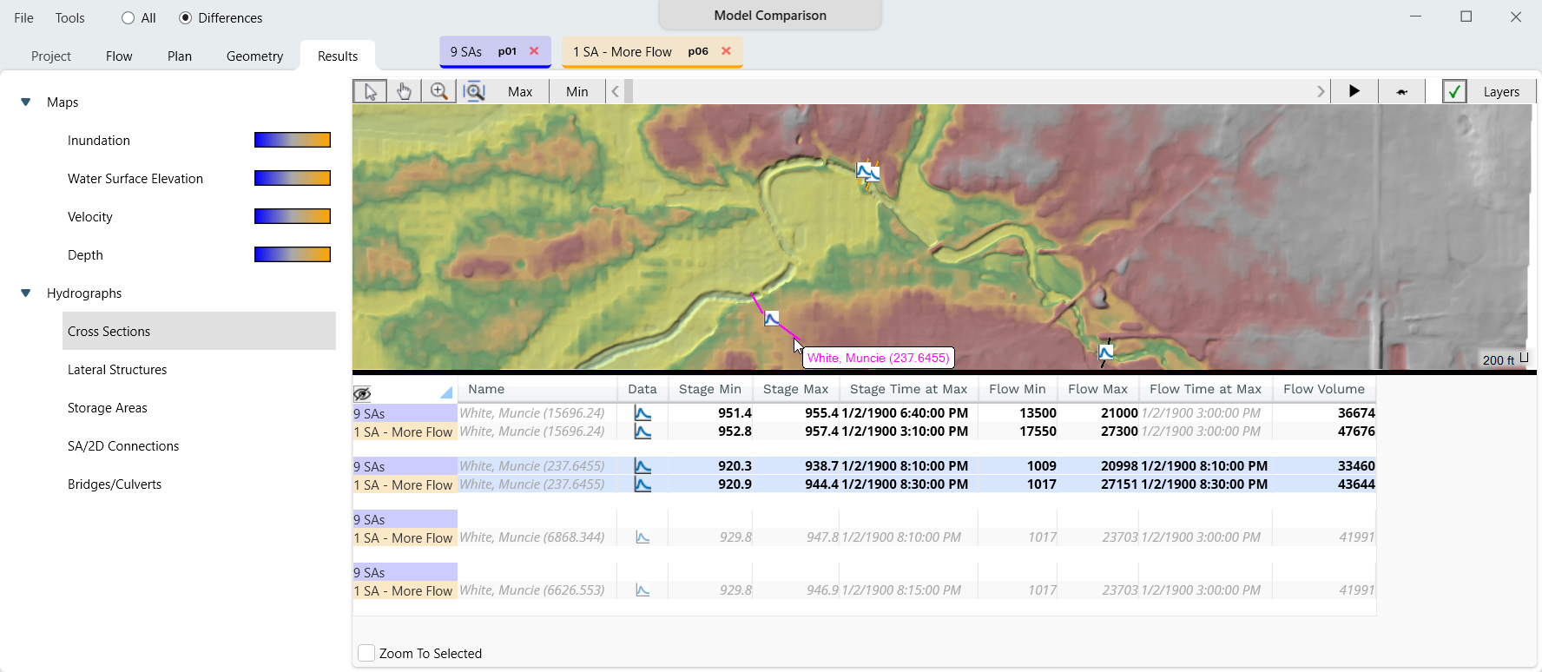Open hydrograph plot for White, Muncie (6868.344)
Screen dimensions: 1542x672
click(x=642, y=537)
